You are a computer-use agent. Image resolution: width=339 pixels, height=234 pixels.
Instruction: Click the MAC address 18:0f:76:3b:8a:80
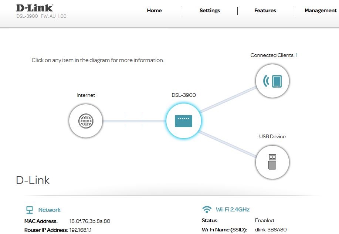pyautogui.click(x=90, y=221)
